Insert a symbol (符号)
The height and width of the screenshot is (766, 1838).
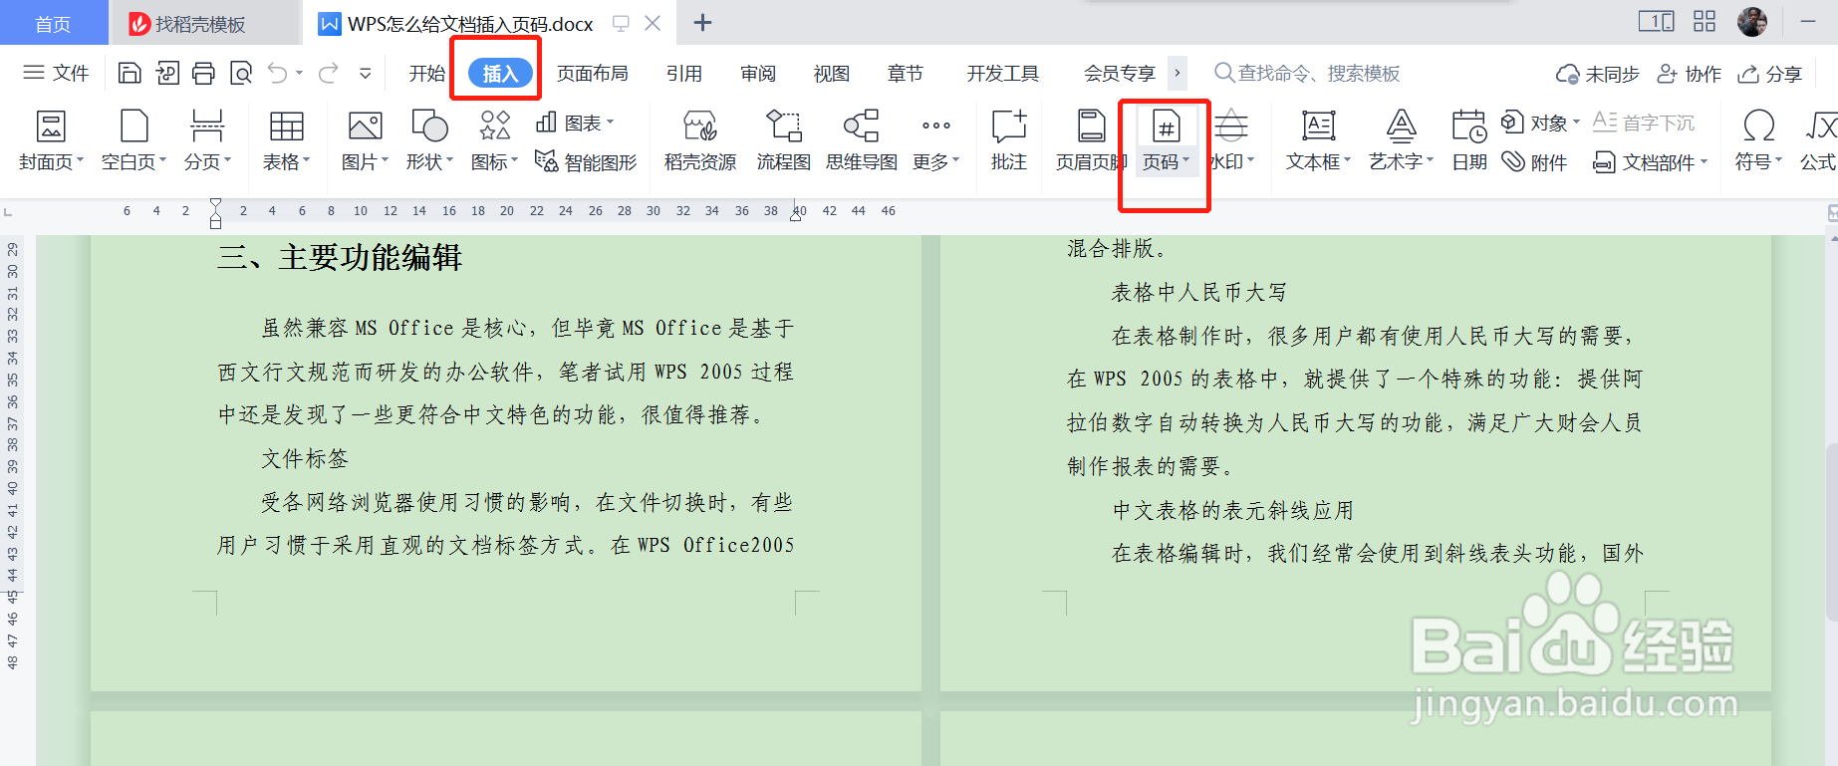pyautogui.click(x=1758, y=140)
